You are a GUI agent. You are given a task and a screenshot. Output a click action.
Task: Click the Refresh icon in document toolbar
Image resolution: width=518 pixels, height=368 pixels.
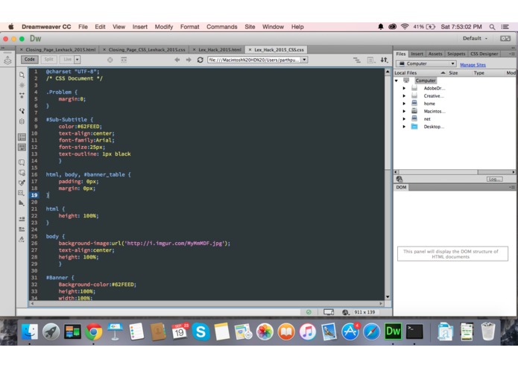pos(200,60)
